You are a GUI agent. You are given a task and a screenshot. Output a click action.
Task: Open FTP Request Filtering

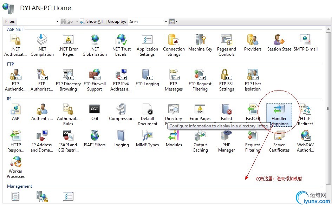[x=200, y=80]
